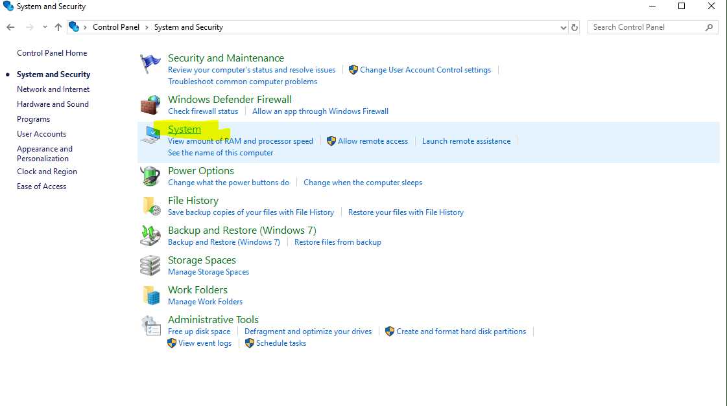Screen dimensions: 727x406
Task: Open Clock and Region category
Action: pyautogui.click(x=47, y=172)
